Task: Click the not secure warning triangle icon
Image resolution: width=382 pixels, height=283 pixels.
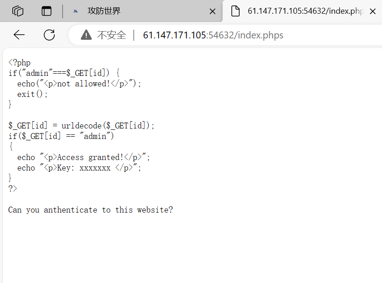Action: pos(86,35)
